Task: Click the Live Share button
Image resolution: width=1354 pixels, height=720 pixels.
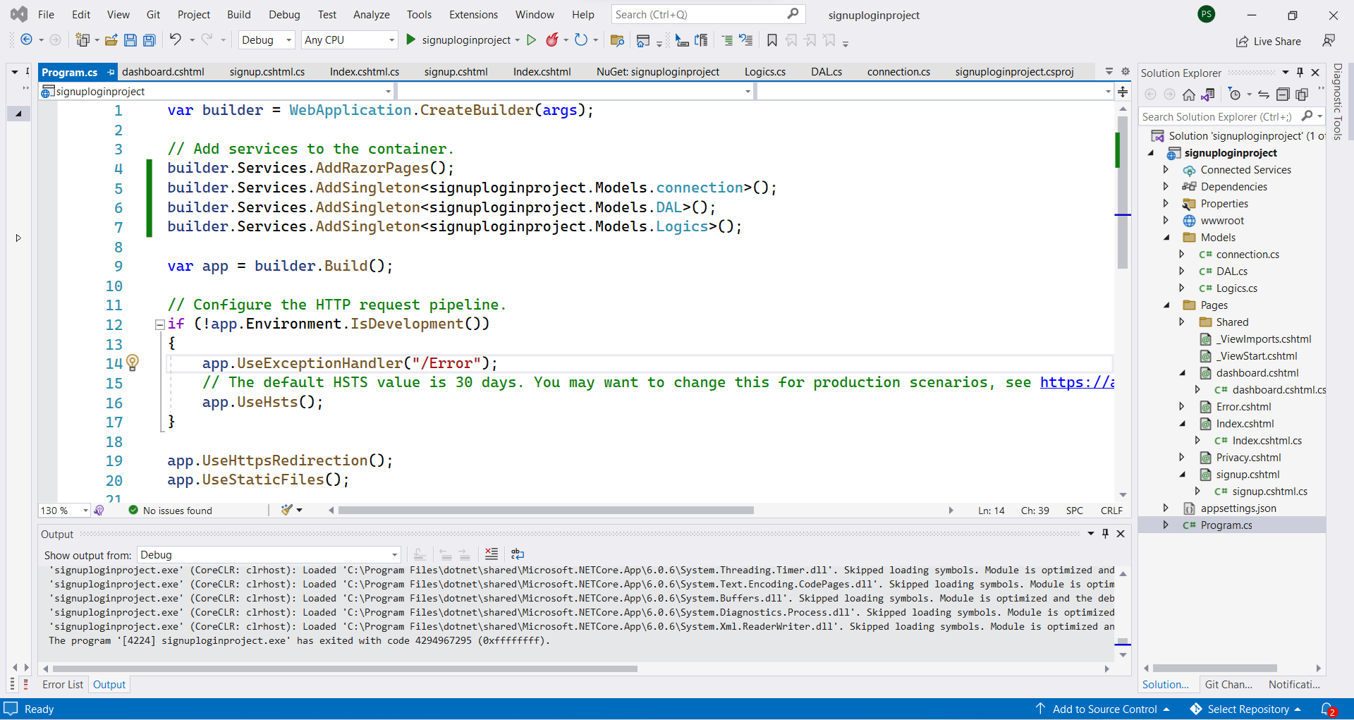Action: point(1269,42)
